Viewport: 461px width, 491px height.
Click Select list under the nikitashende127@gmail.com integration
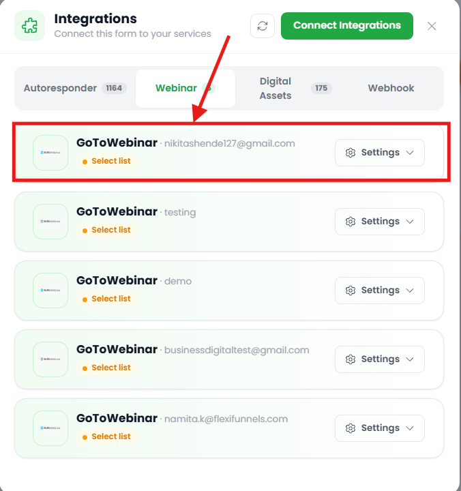point(106,161)
